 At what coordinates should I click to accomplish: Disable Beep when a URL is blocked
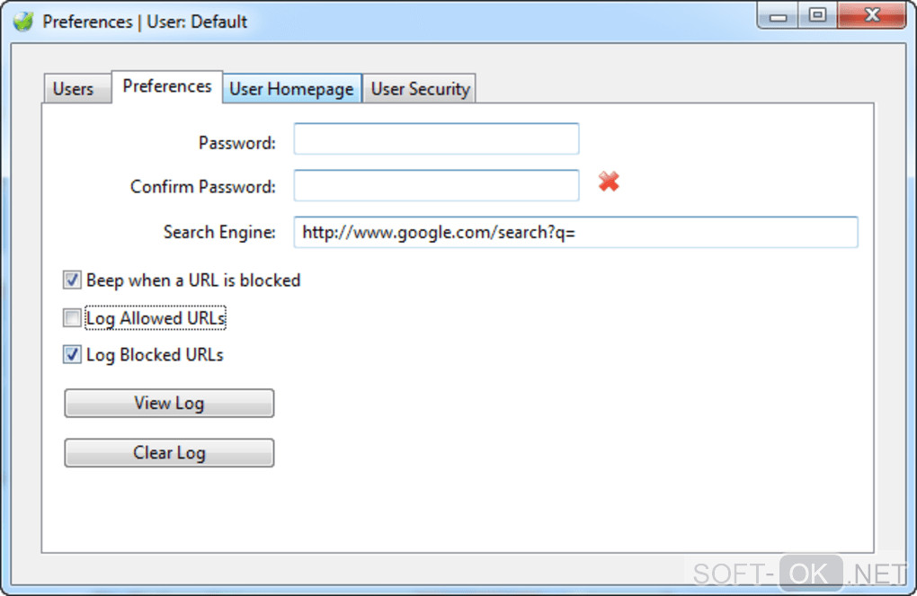72,280
